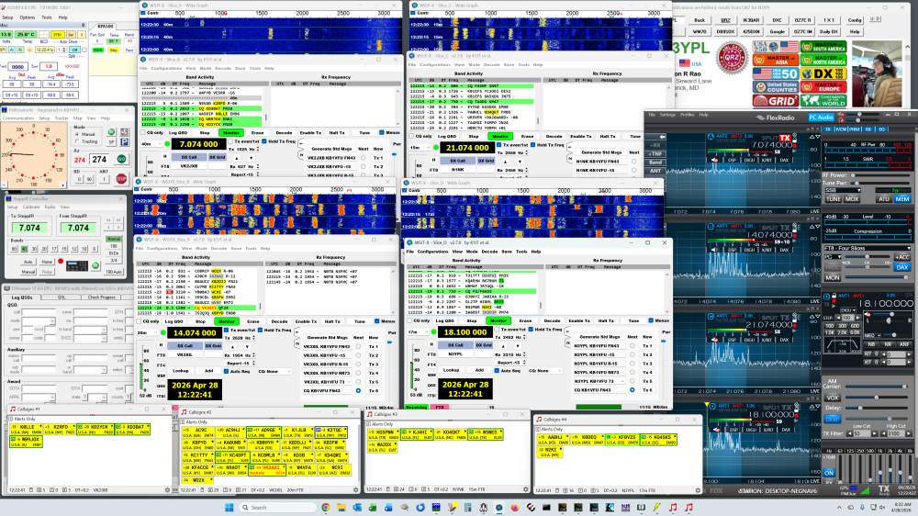Click Master of Asia award badge
This screenshot has height=516, width=918.
point(775,60)
